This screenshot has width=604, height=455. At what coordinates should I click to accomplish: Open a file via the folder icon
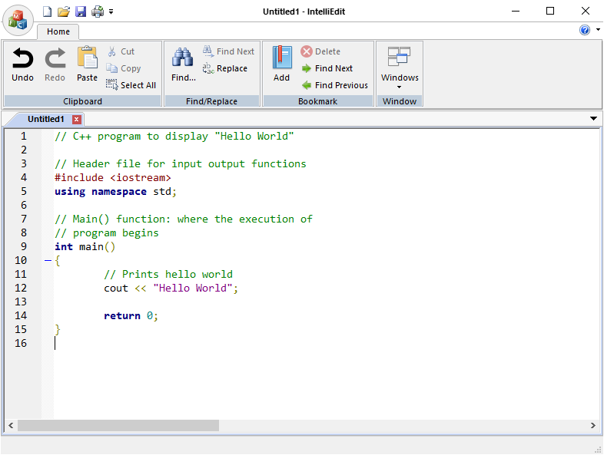[x=64, y=12]
